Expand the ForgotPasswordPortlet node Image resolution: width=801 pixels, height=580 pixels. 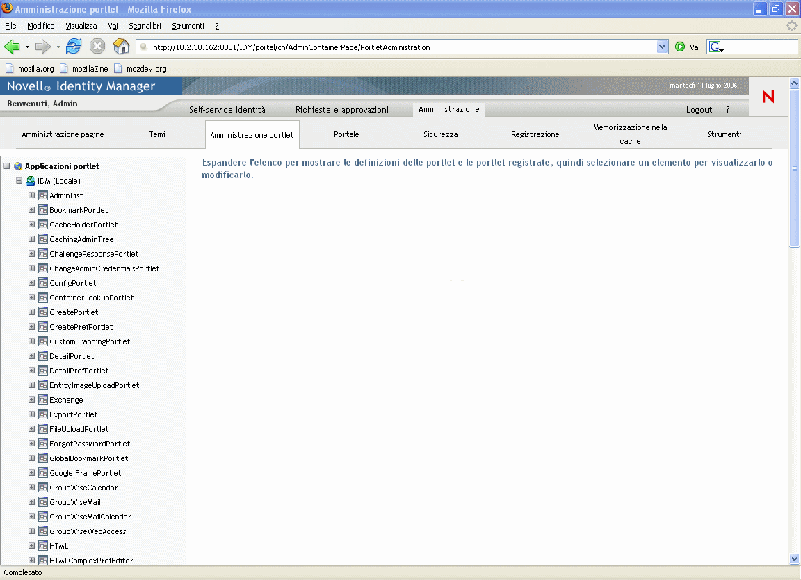click(32, 444)
